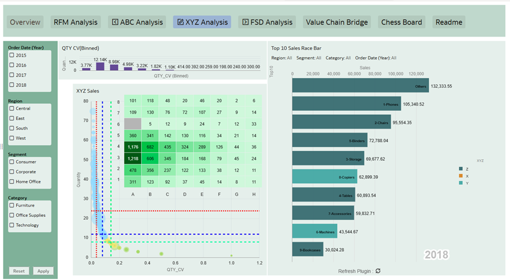The width and height of the screenshot is (510, 280).
Task: Click heatmap cell showing 682
Action: [x=150, y=147]
